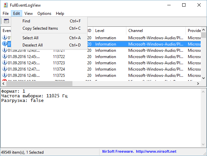Choose Find from the Edit menu

tap(26, 21)
